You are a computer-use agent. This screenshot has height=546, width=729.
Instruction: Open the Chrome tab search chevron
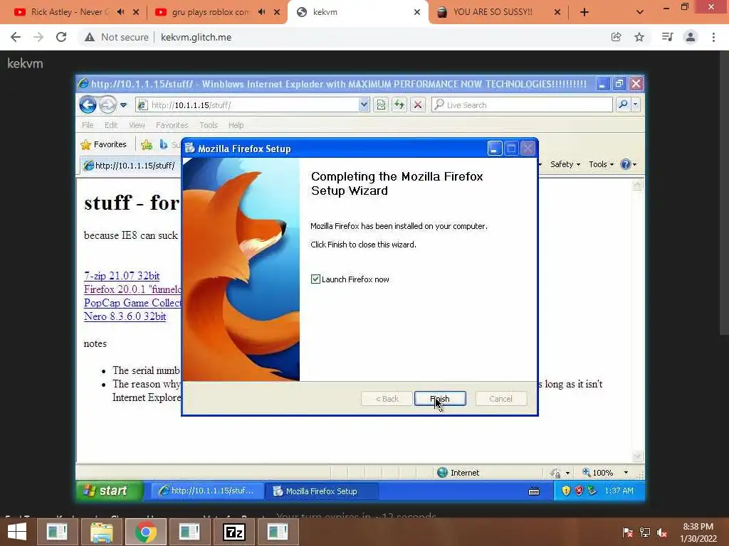click(x=640, y=12)
